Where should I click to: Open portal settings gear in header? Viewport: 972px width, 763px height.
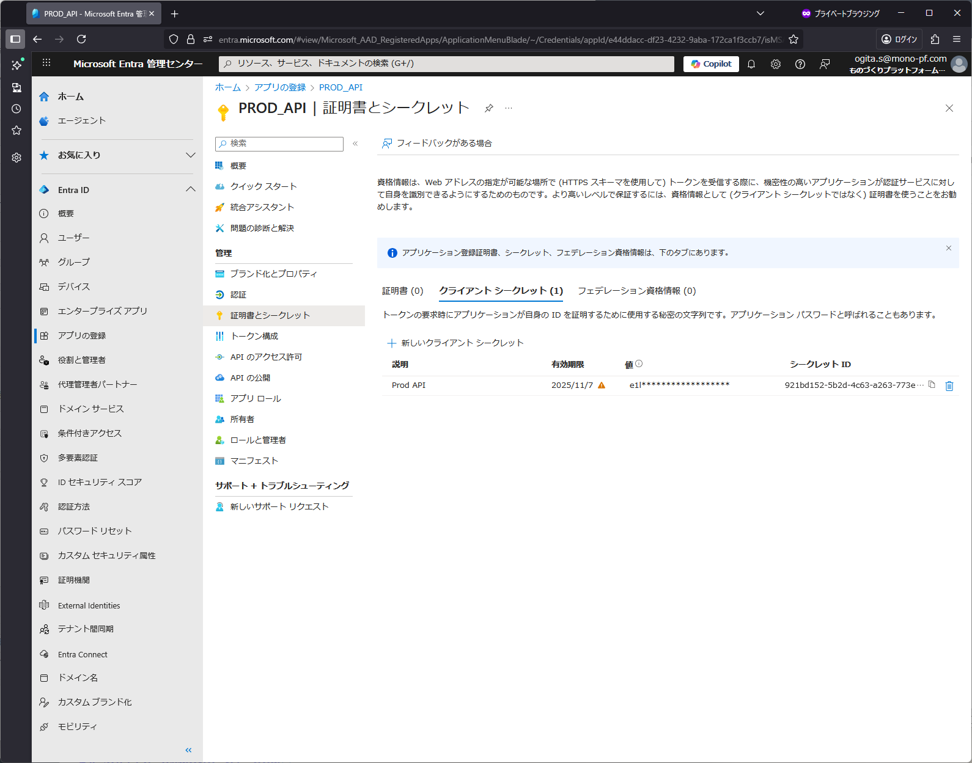(x=776, y=64)
